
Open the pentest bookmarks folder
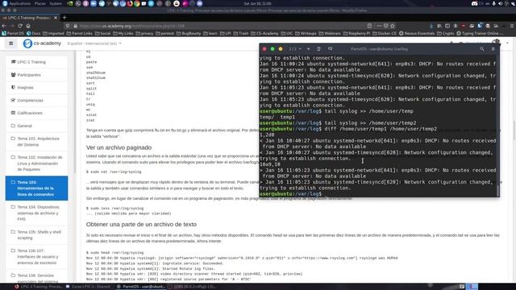click(x=164, y=33)
